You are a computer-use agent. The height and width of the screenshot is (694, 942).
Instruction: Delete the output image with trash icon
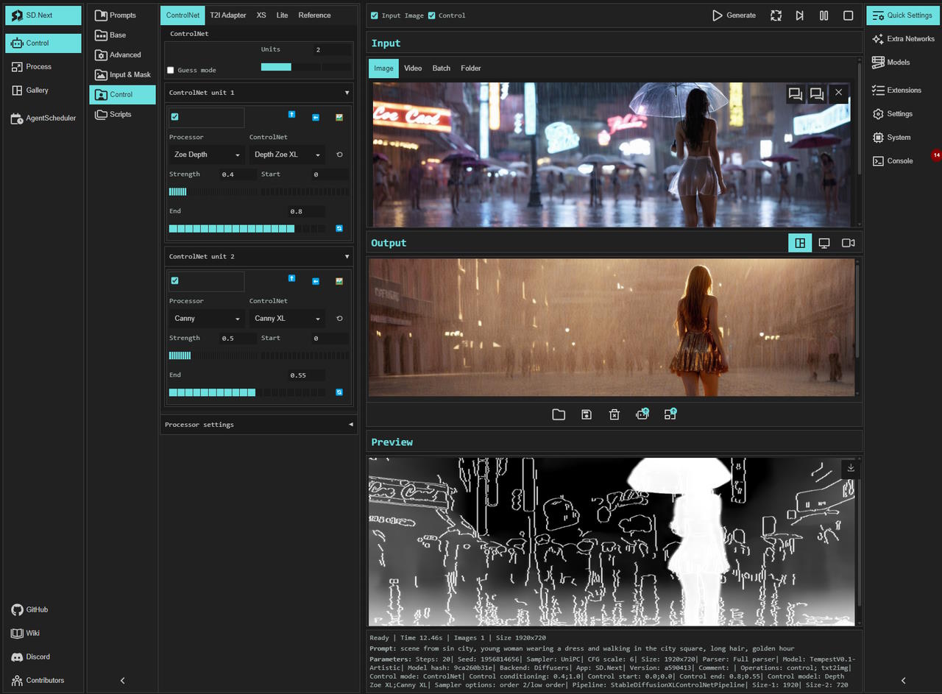(615, 414)
